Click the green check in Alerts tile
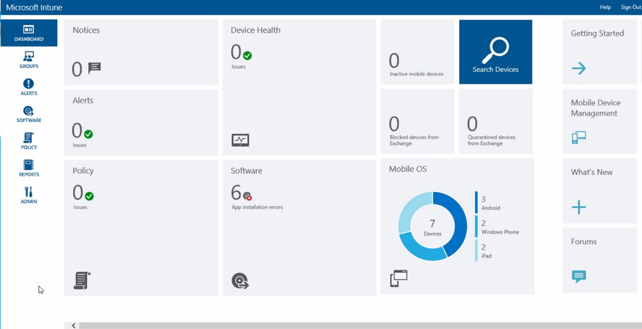 (x=89, y=134)
